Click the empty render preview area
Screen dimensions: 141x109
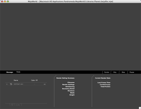[70, 37]
